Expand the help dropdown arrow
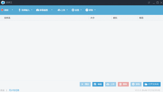 click(95, 10)
